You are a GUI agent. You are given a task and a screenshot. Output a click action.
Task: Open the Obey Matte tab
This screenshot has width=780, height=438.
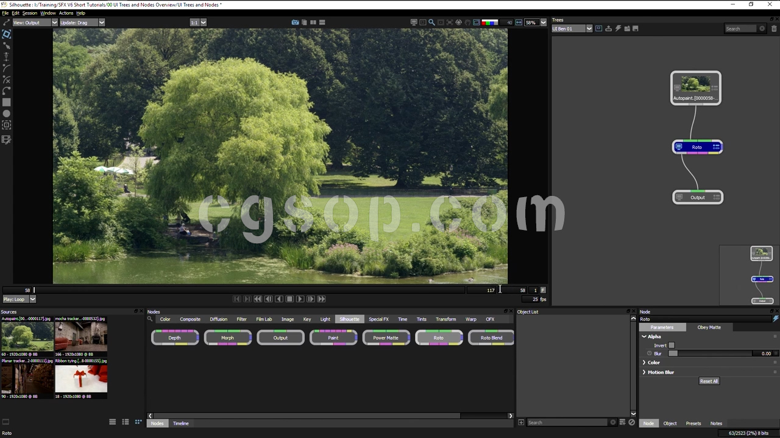[709, 327]
